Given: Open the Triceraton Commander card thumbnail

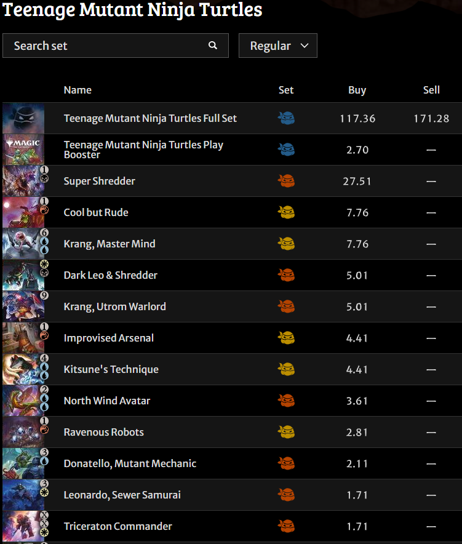Looking at the screenshot, I should point(23,526).
